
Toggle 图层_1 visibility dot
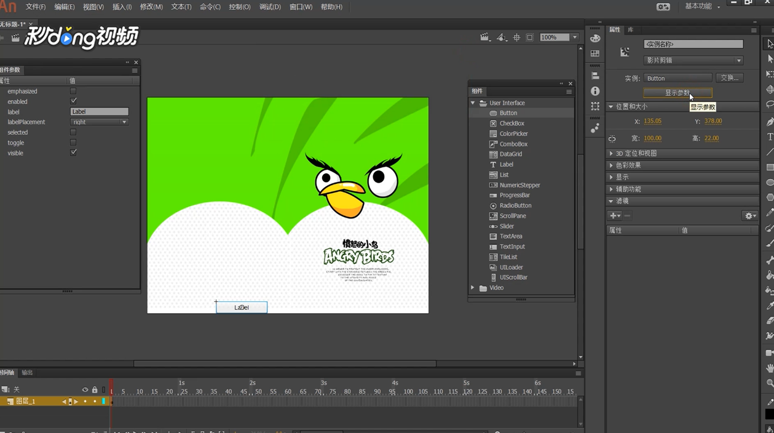[85, 402]
